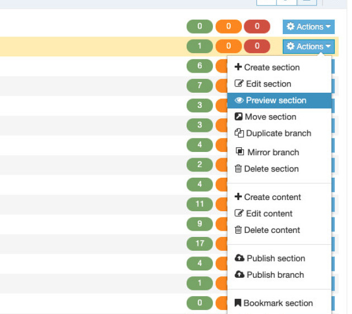Click the bookmark icon for Bookmark section
352x314 pixels.
tap(238, 303)
